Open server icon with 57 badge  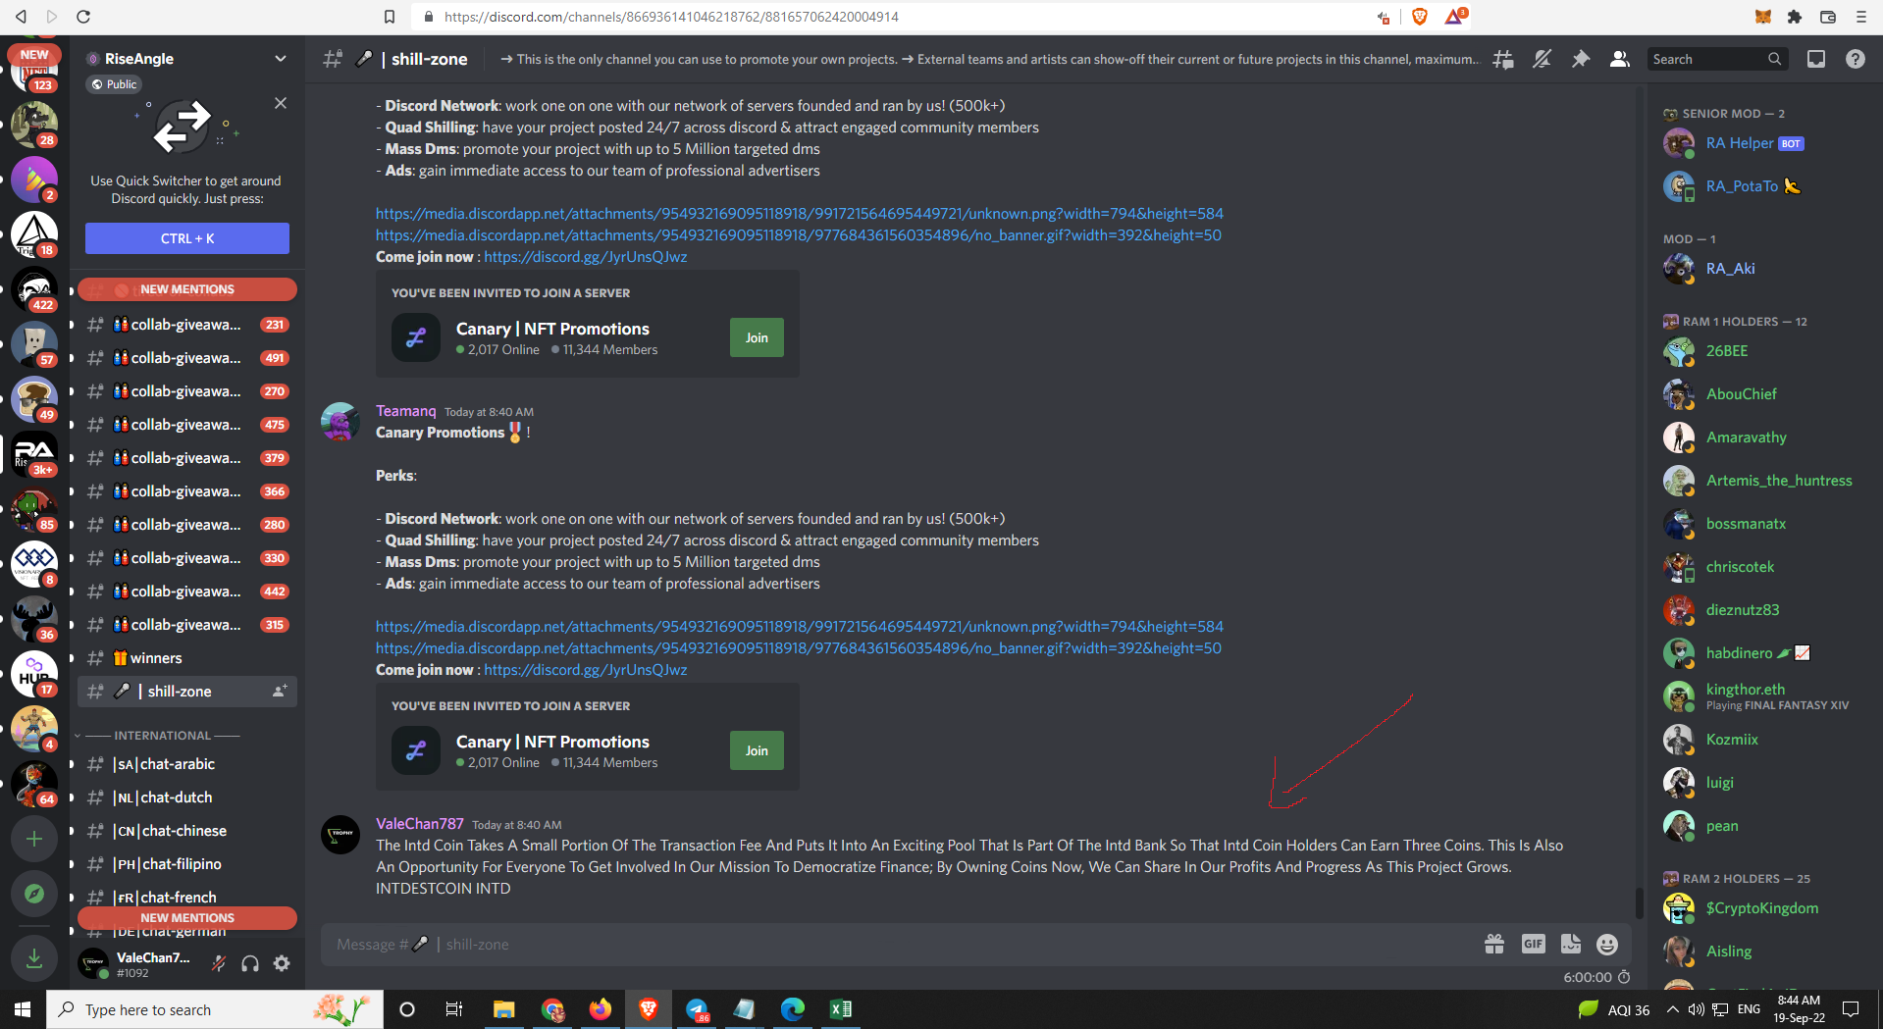tap(34, 344)
